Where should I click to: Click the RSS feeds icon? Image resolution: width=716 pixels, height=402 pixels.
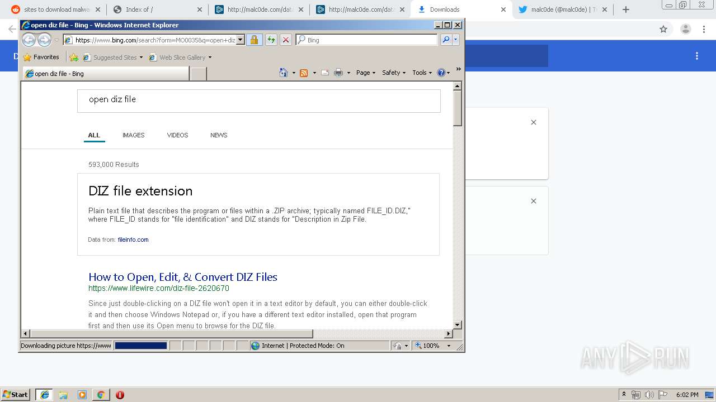click(x=304, y=73)
